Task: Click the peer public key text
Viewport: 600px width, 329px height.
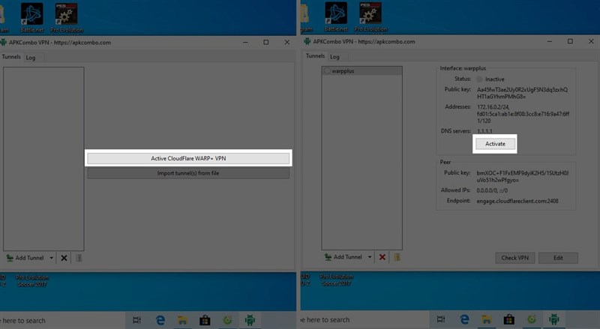Action: point(522,176)
